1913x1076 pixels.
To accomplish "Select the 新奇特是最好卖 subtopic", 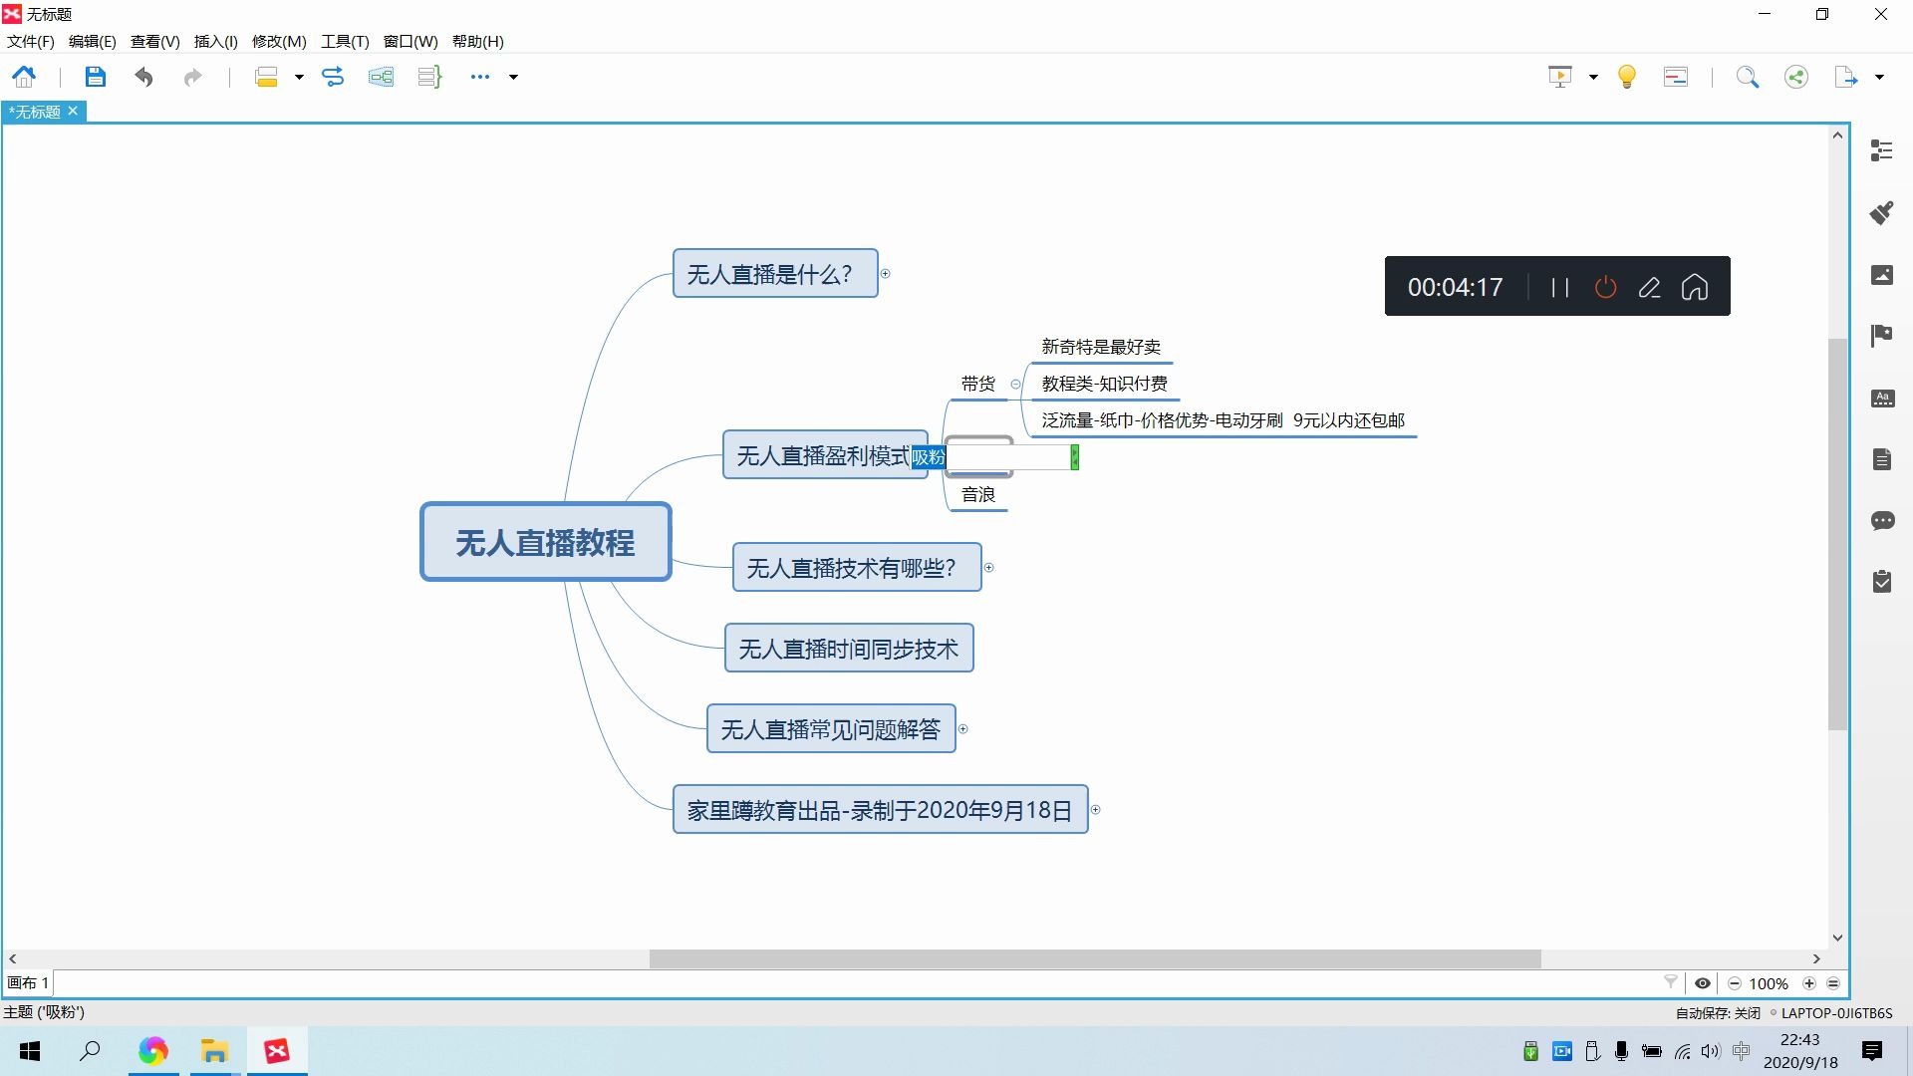I will click(1100, 347).
